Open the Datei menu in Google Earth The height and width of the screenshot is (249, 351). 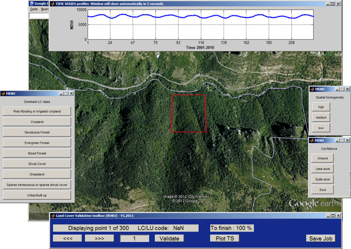tap(34, 9)
